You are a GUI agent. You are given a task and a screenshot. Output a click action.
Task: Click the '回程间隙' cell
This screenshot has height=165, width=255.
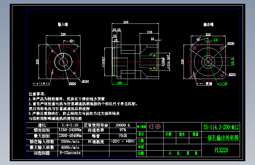pyautogui.click(x=42, y=153)
